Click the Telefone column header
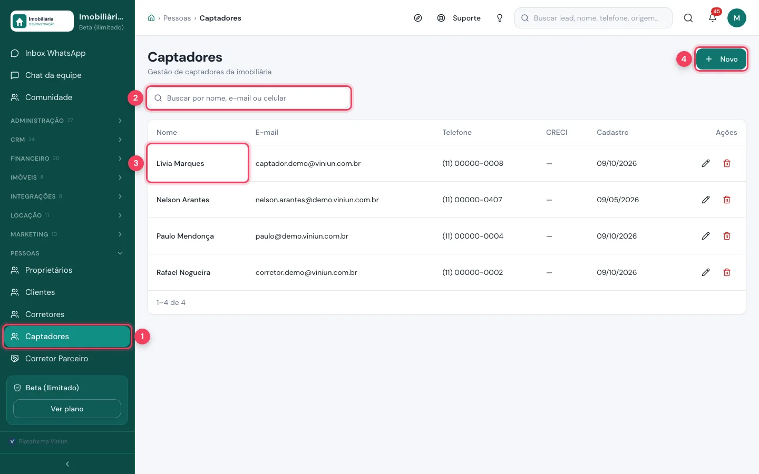 457,132
